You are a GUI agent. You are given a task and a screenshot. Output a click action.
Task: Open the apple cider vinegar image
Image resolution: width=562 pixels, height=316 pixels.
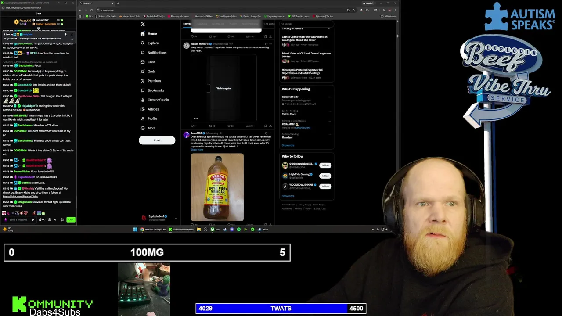(x=217, y=187)
